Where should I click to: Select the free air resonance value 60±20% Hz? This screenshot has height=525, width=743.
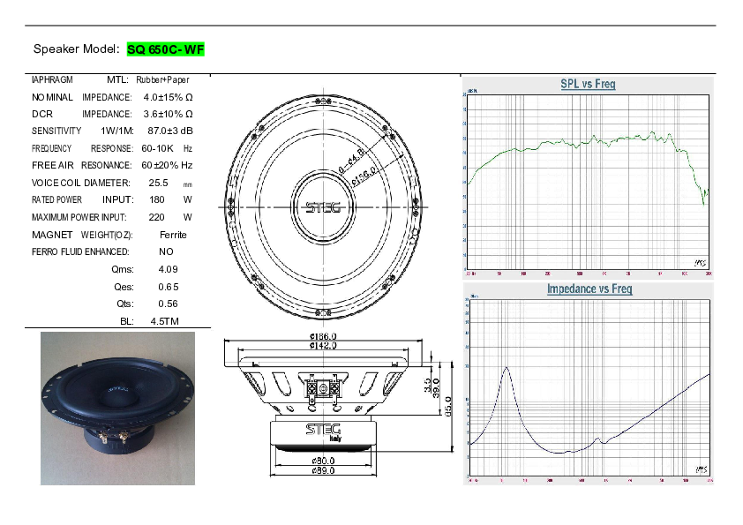tap(167, 165)
